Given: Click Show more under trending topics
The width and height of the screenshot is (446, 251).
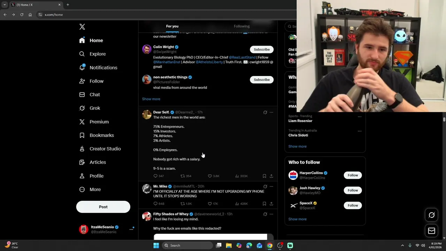Looking at the screenshot, I should 298,146.
